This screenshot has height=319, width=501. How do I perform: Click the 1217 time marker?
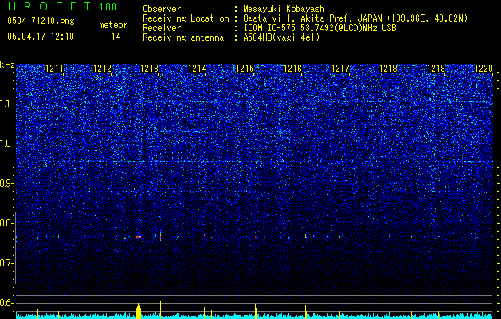(340, 69)
